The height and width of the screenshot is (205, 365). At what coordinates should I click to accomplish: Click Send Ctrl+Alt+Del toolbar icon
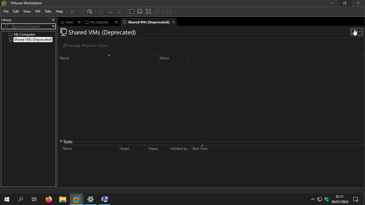tap(90, 11)
